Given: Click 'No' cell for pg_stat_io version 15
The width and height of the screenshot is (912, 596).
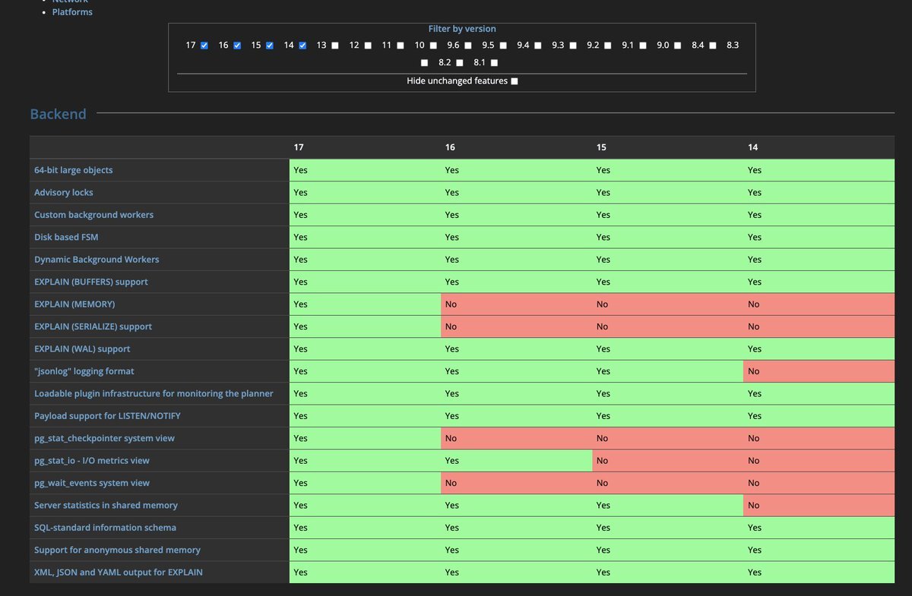Looking at the screenshot, I should (668, 461).
